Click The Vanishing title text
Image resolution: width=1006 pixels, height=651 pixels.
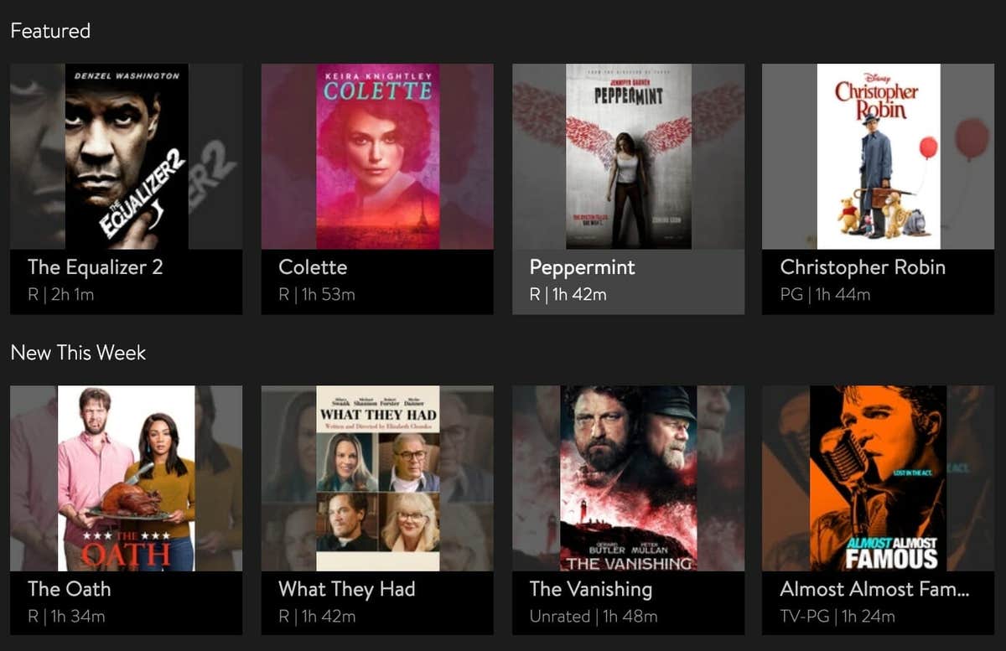click(590, 590)
